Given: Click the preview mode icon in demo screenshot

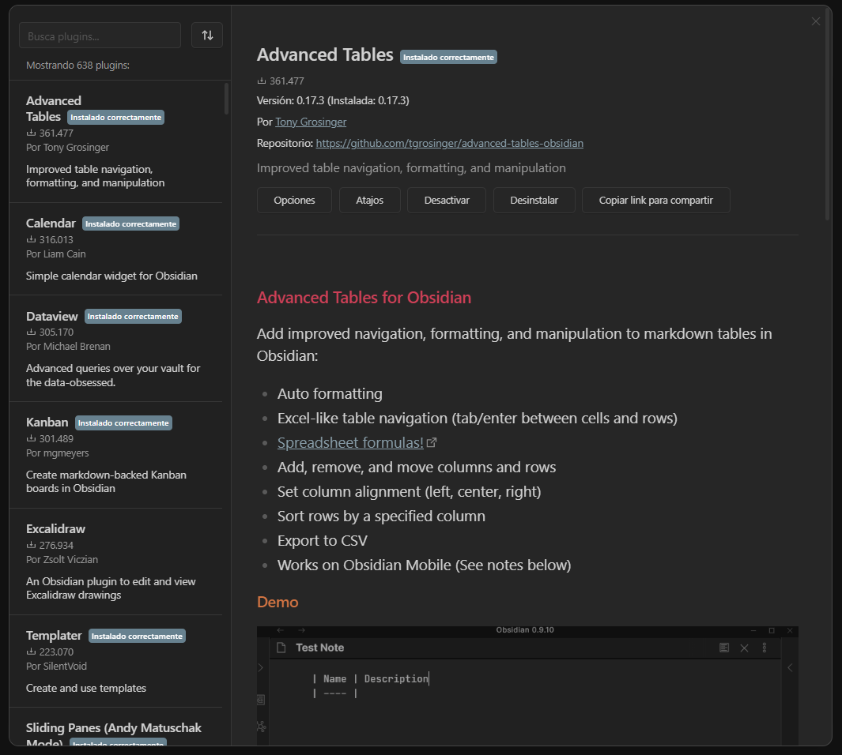Looking at the screenshot, I should click(724, 648).
